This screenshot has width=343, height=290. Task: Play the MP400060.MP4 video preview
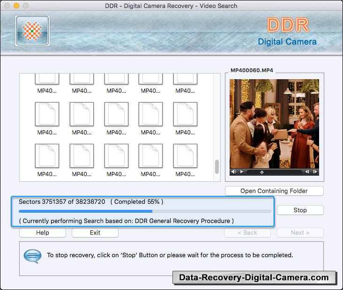(242, 172)
